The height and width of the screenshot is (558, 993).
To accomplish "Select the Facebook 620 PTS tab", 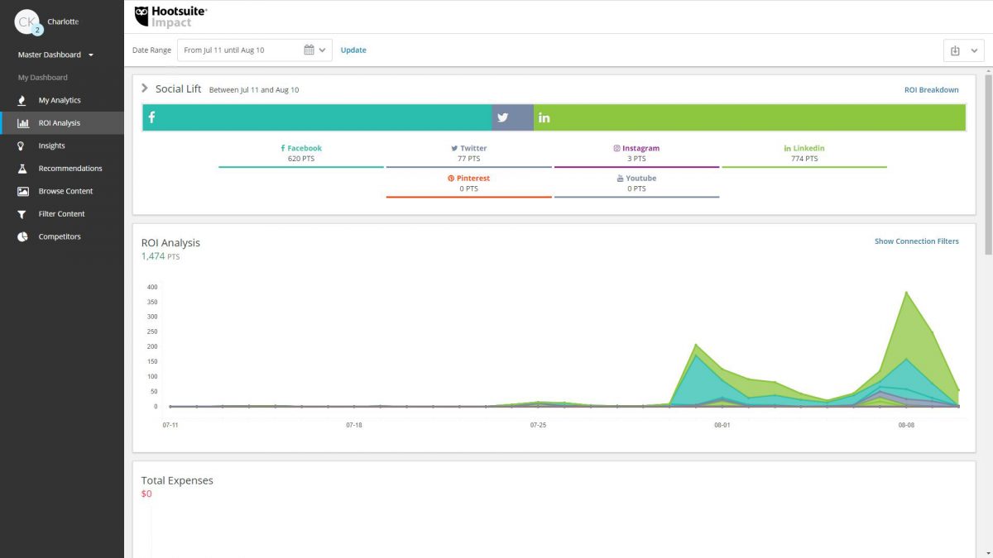I will 301,154.
